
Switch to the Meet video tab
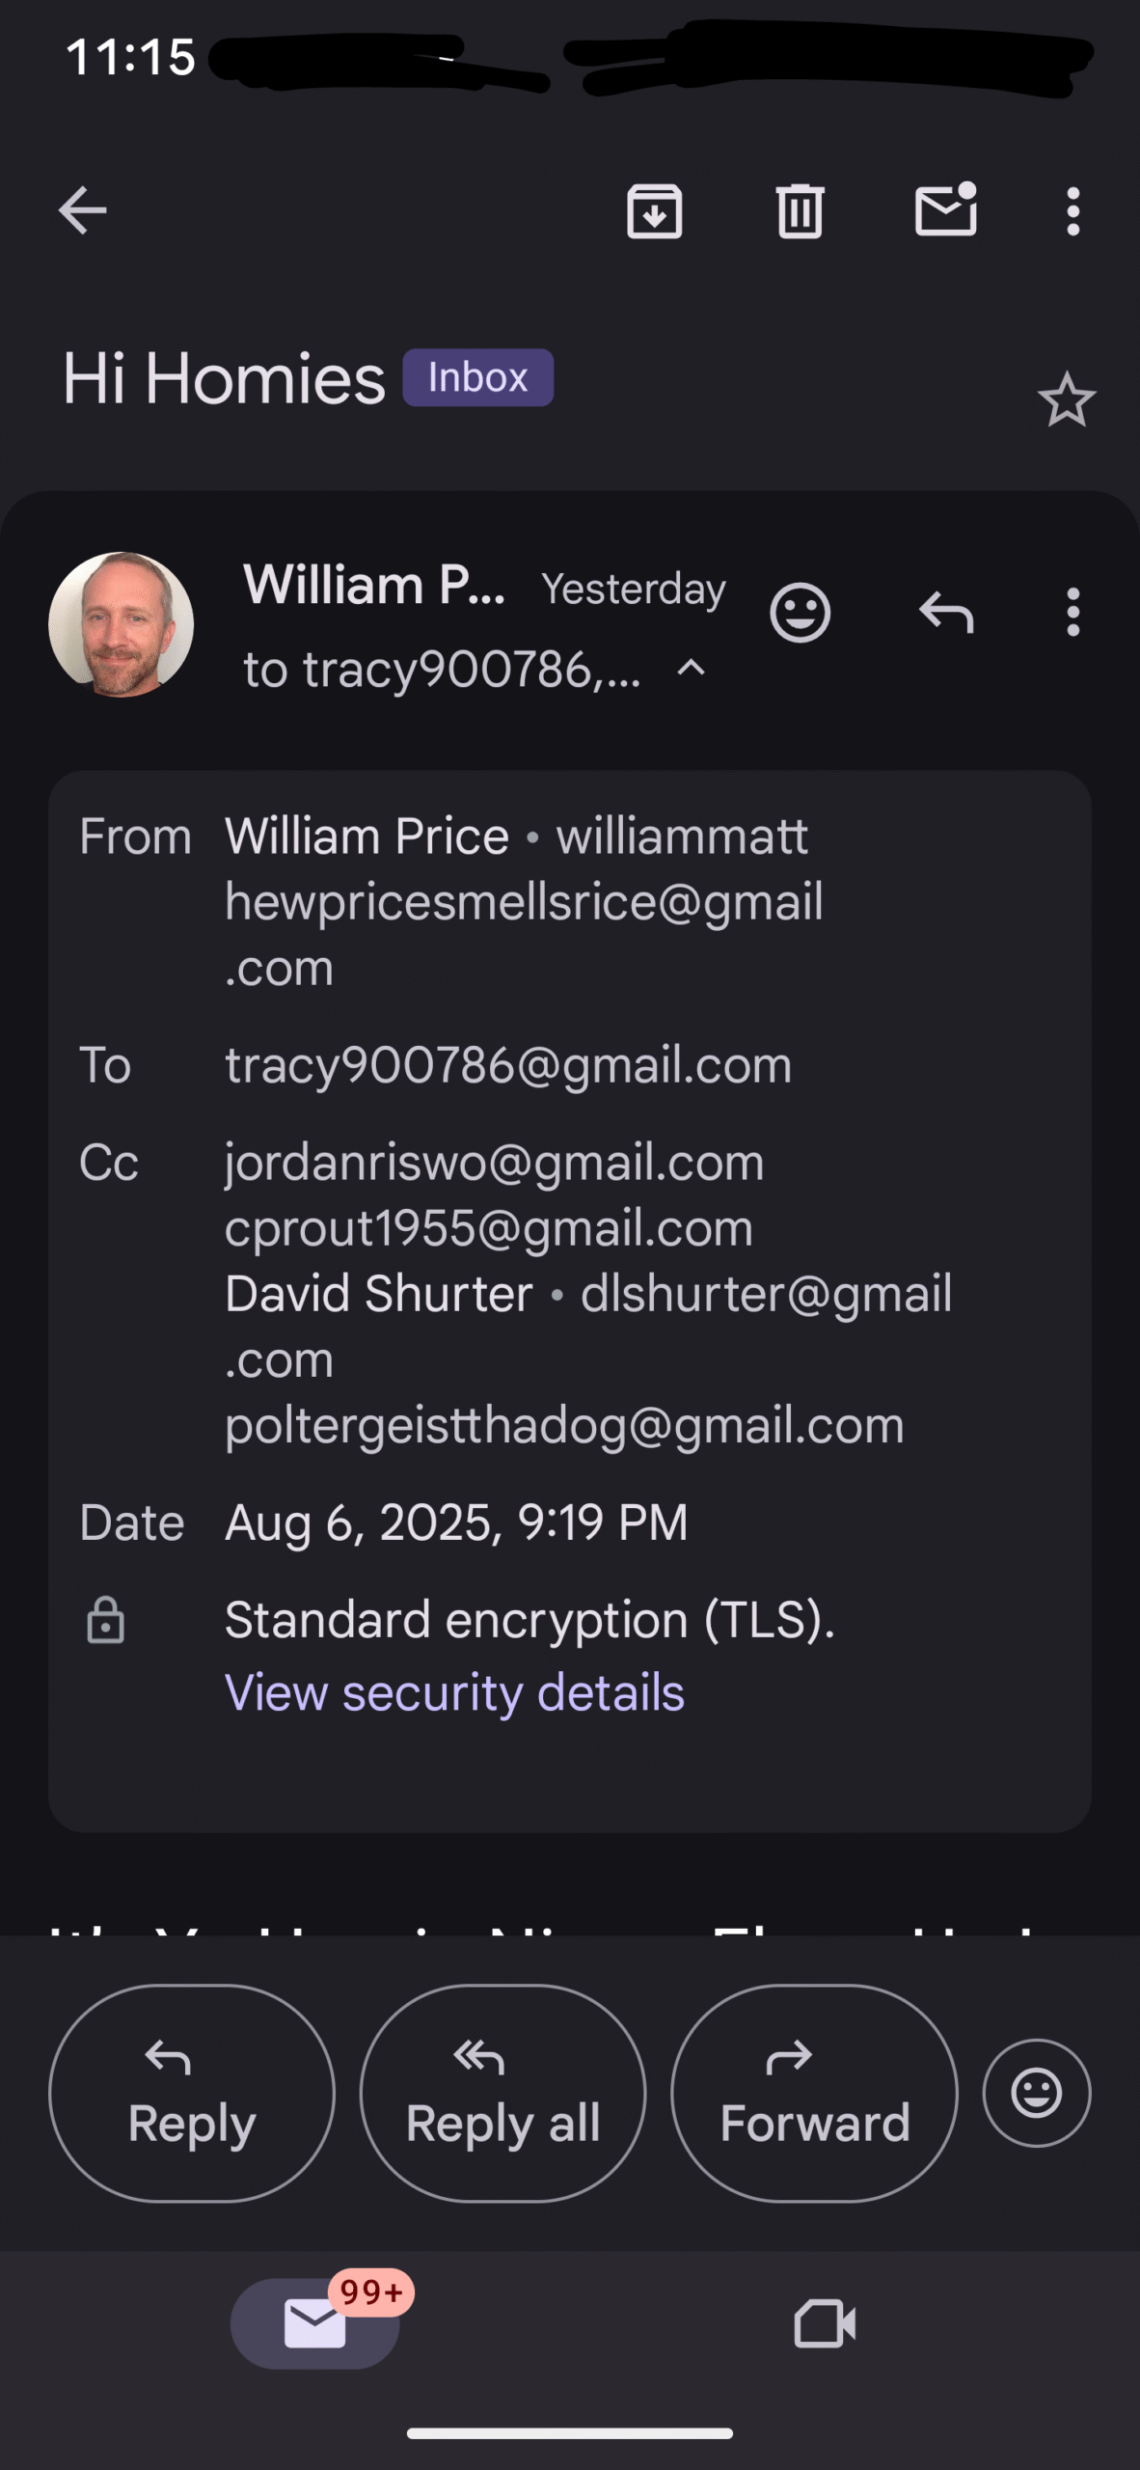[825, 2323]
